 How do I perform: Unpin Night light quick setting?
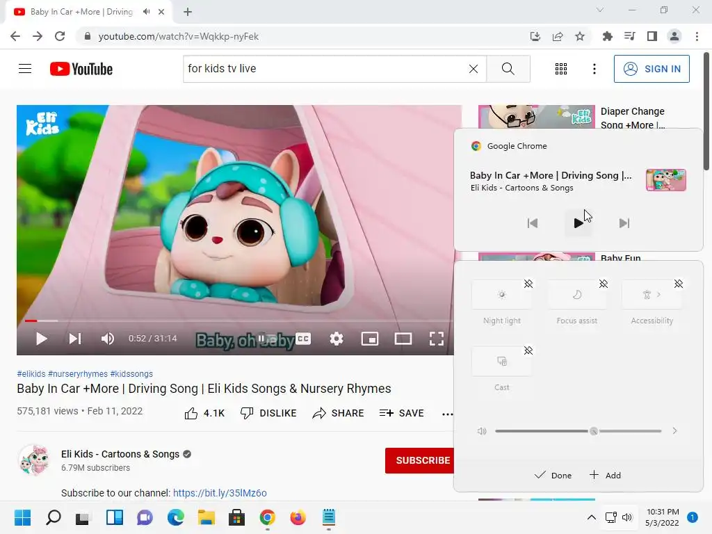528,284
